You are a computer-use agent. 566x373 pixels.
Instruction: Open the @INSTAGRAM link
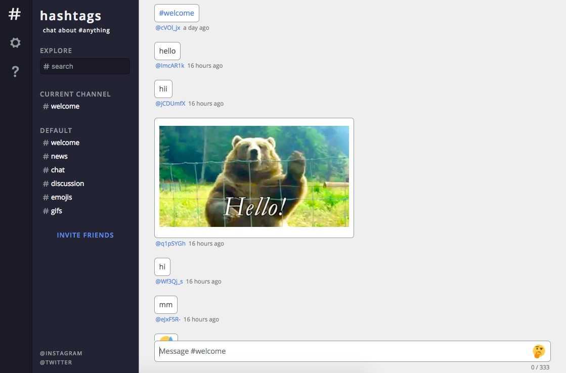click(61, 353)
